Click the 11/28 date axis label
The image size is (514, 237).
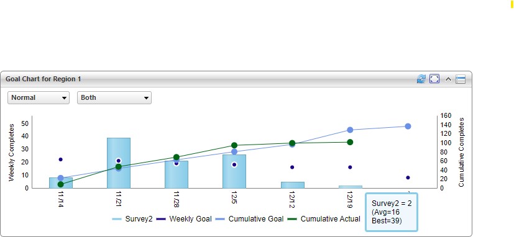pyautogui.click(x=177, y=199)
